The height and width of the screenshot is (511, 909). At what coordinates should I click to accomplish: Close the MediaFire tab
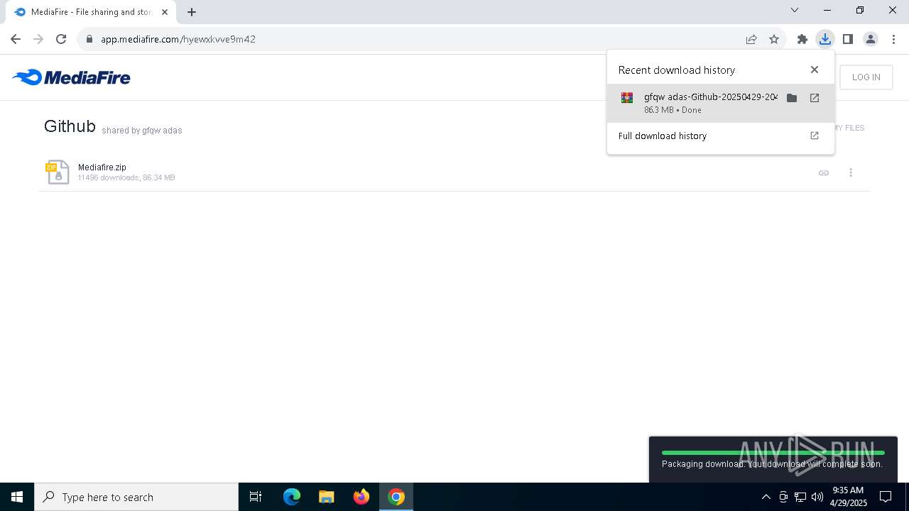tap(165, 11)
